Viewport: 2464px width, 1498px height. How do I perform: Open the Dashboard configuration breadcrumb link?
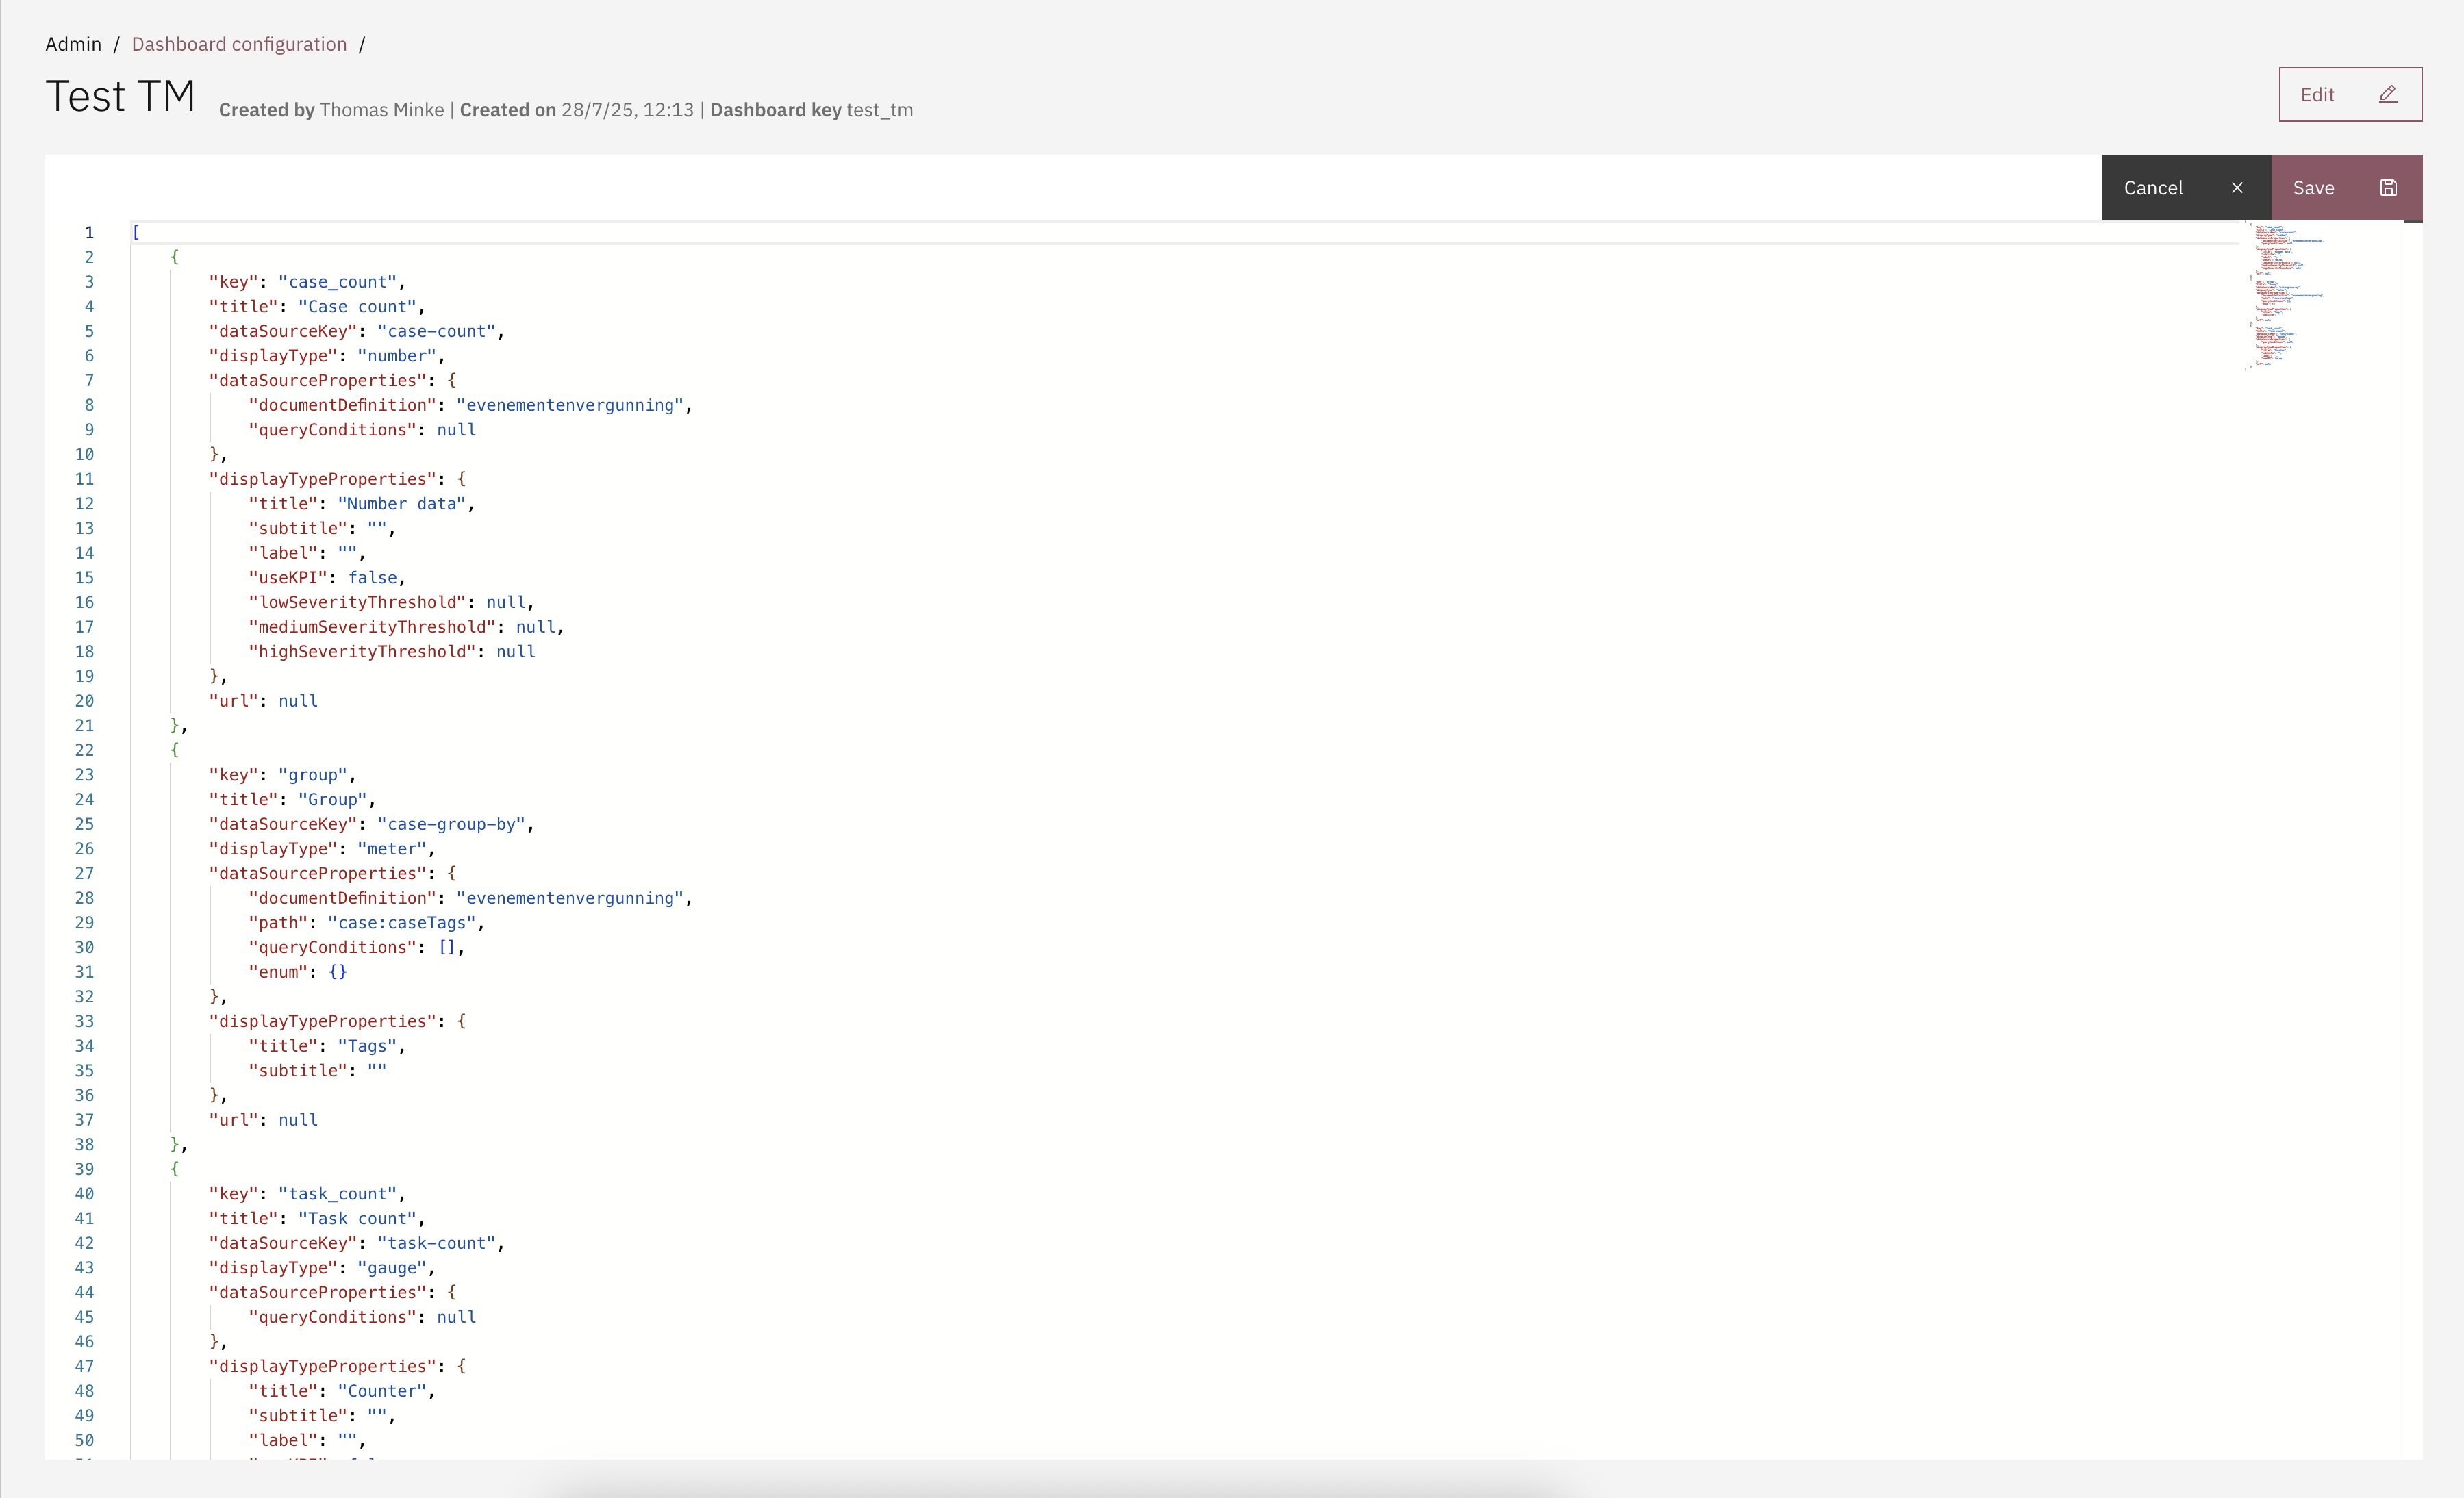coord(239,44)
